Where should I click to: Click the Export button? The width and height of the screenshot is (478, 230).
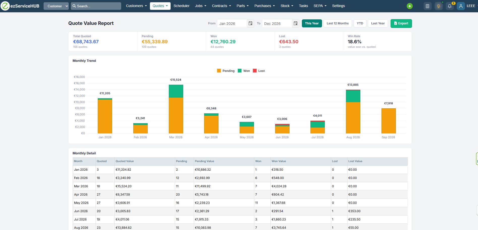(401, 23)
